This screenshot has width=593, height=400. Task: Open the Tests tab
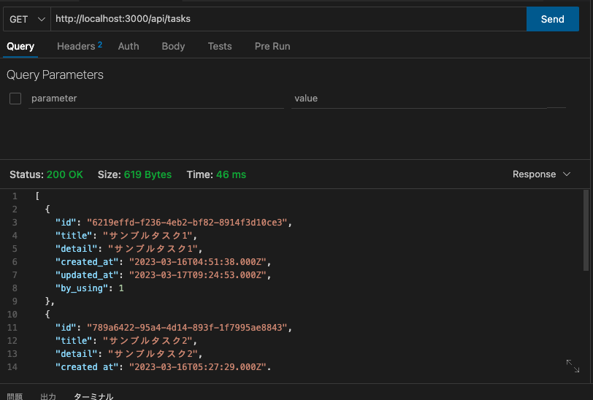[220, 46]
